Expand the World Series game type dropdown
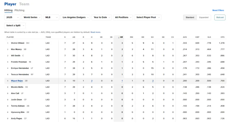The height and width of the screenshot is (127, 236). [x=32, y=17]
